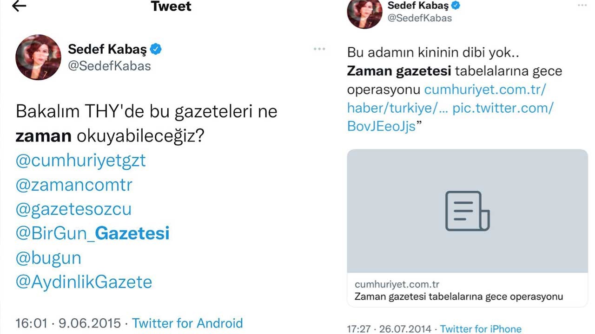595x334 pixels.
Task: Open the left tweet's three-dot menu
Action: coord(319,49)
